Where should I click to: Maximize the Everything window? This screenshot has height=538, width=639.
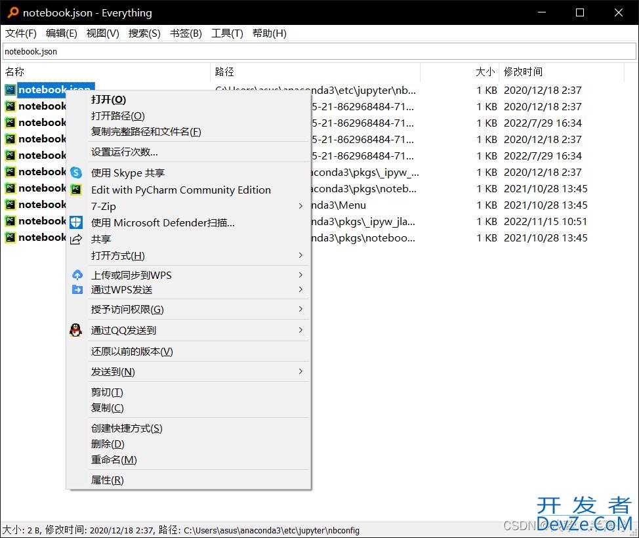pos(580,12)
